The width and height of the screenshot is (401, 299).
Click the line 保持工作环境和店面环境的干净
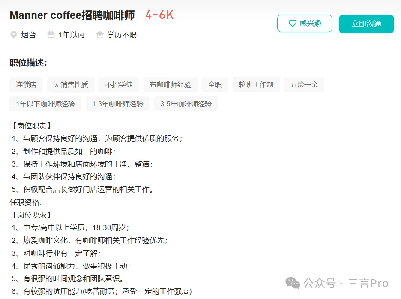[x=82, y=164]
